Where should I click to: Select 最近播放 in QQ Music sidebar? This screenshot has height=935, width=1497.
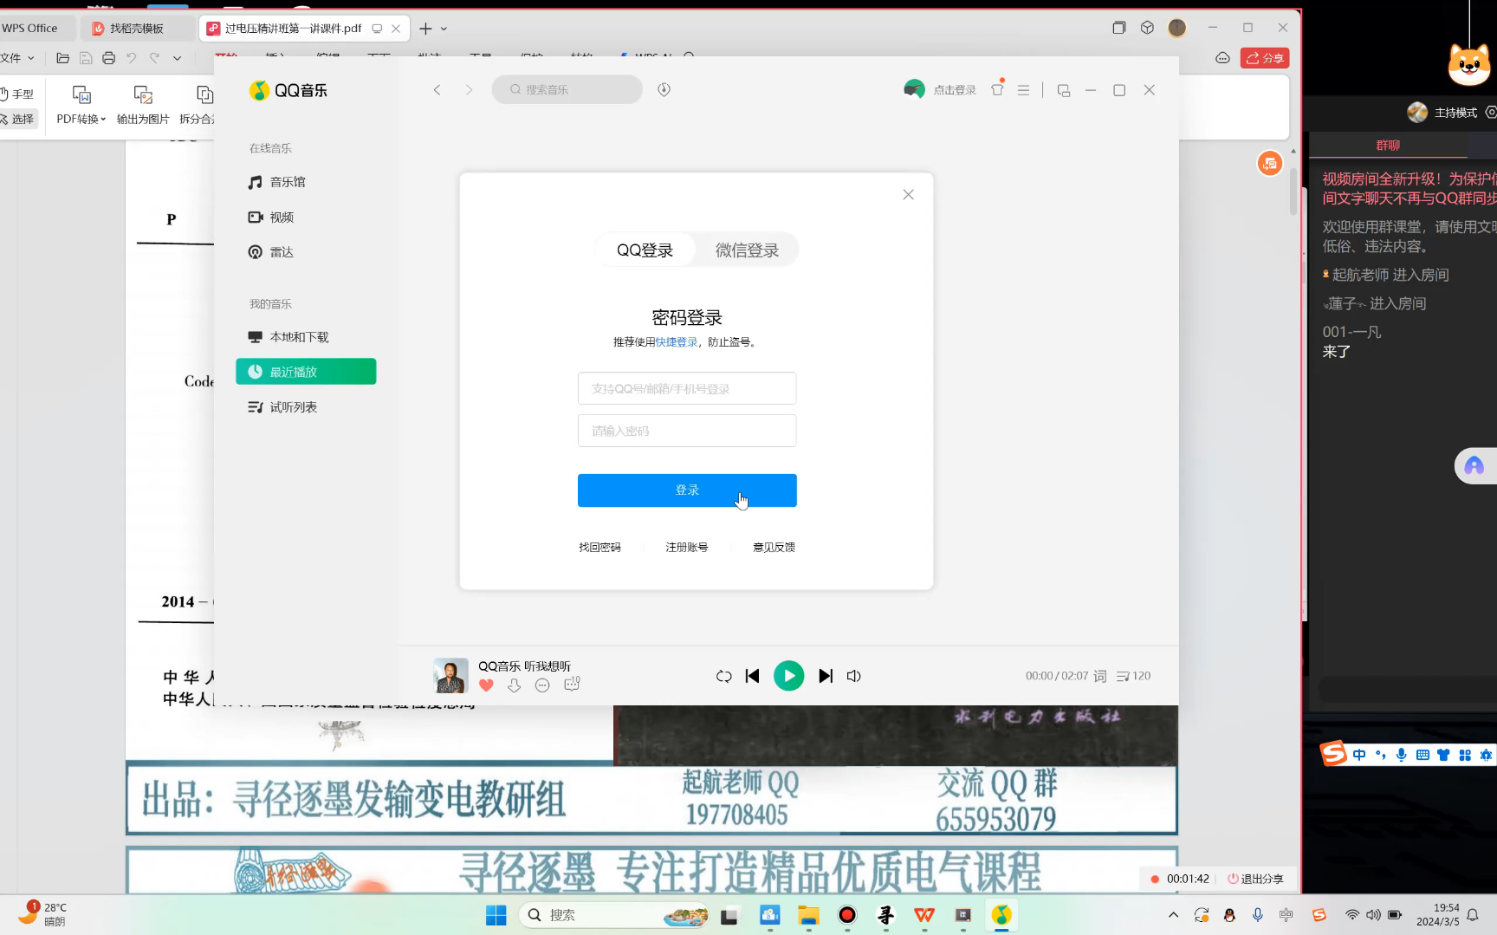pos(306,372)
